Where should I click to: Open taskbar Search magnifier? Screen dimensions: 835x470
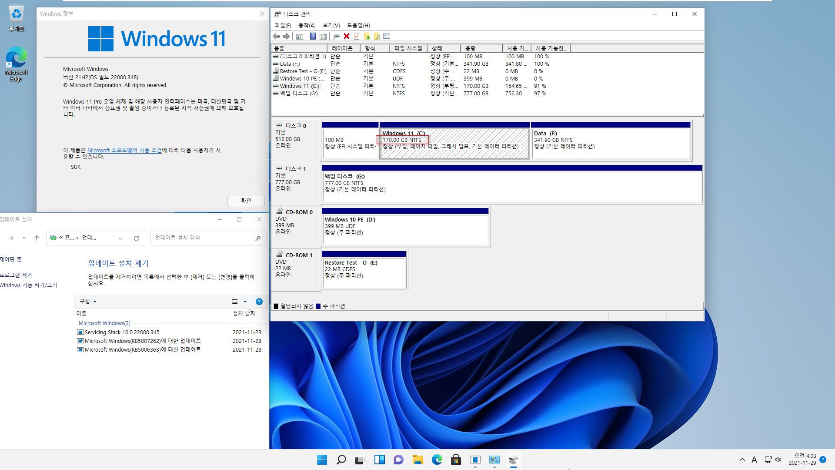click(341, 460)
